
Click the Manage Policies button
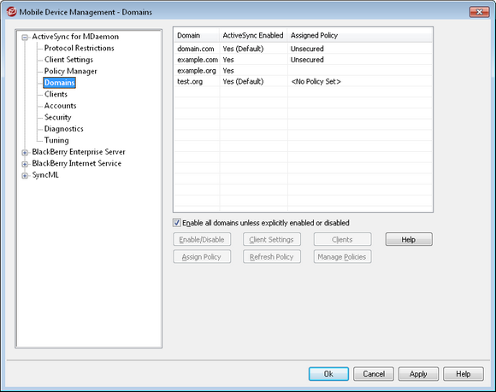(342, 257)
